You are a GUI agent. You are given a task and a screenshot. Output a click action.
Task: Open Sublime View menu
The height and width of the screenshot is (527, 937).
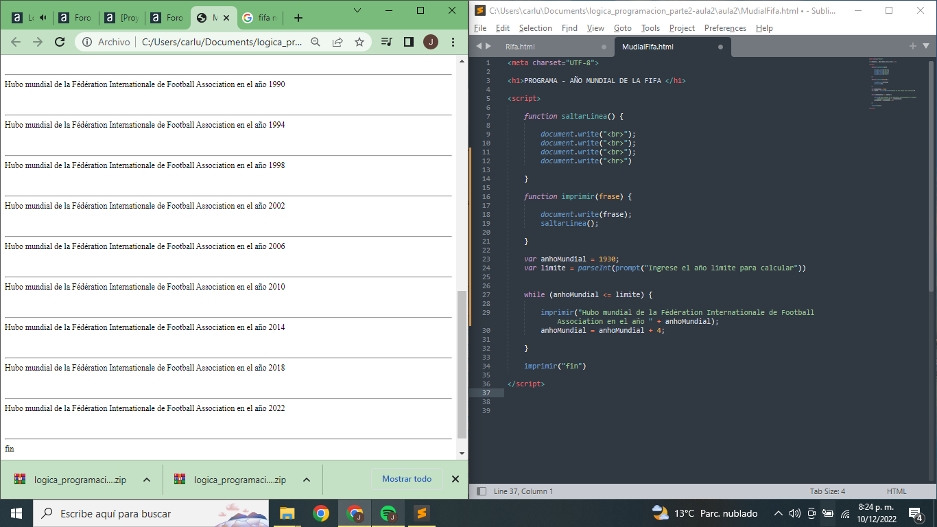coord(595,28)
